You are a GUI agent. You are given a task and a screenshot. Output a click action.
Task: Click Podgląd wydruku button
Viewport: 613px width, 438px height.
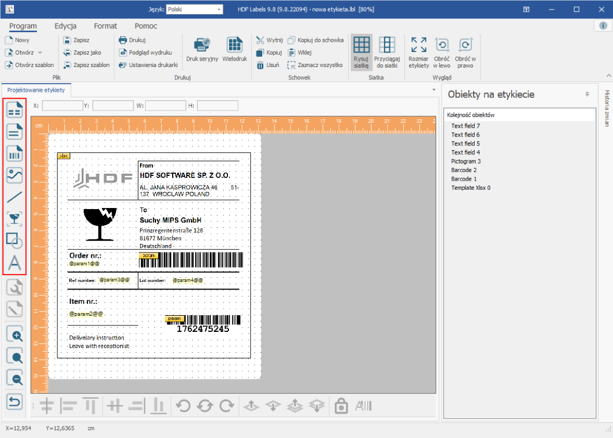[145, 53]
